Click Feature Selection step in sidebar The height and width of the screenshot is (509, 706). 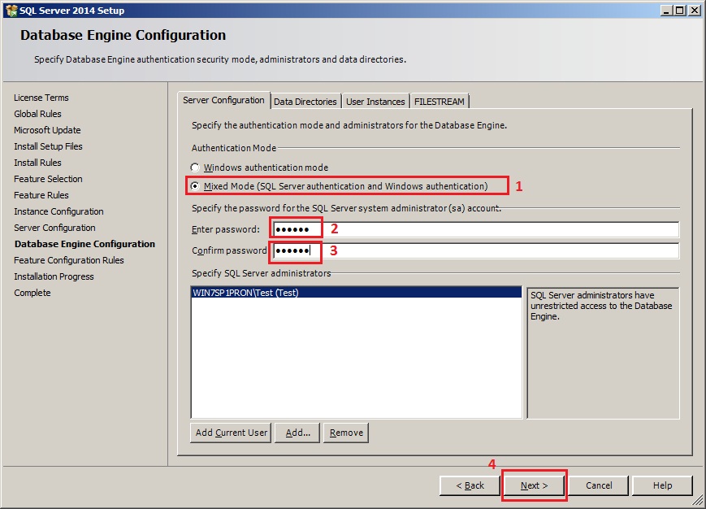point(48,179)
